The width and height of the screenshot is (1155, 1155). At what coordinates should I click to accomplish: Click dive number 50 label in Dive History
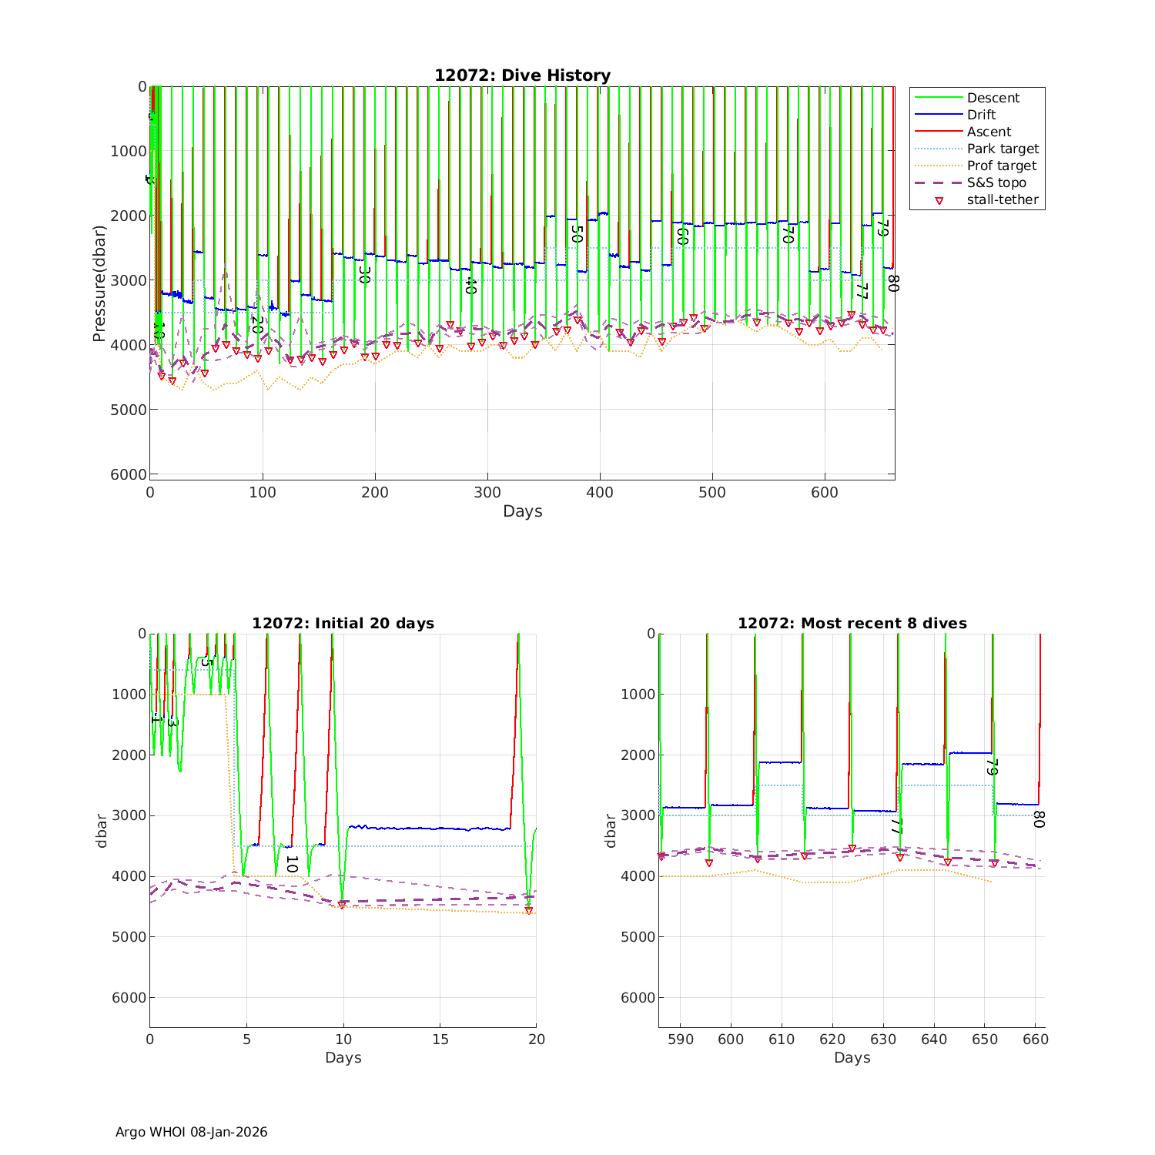(x=577, y=234)
